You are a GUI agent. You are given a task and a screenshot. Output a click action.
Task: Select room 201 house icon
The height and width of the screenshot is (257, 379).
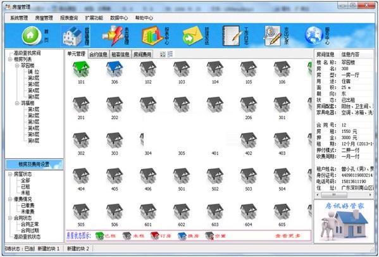pos(81,104)
